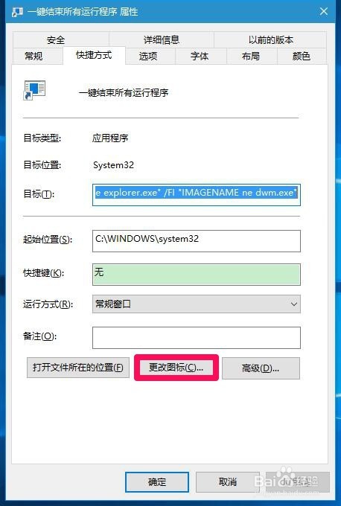
Task: Switch to the 以前的版本 tab
Action: pos(270,40)
